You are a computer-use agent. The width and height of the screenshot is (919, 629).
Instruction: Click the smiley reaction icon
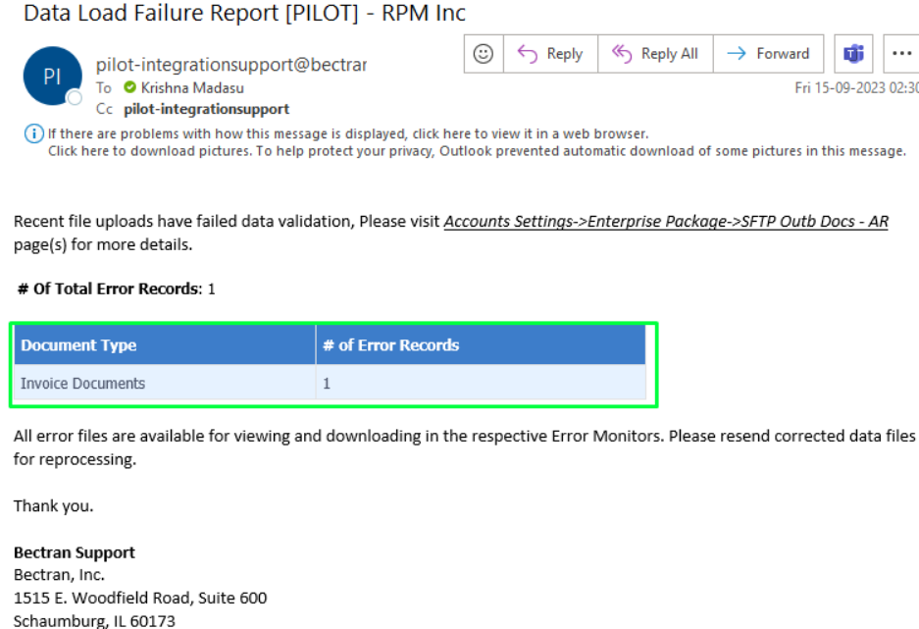[x=483, y=54]
